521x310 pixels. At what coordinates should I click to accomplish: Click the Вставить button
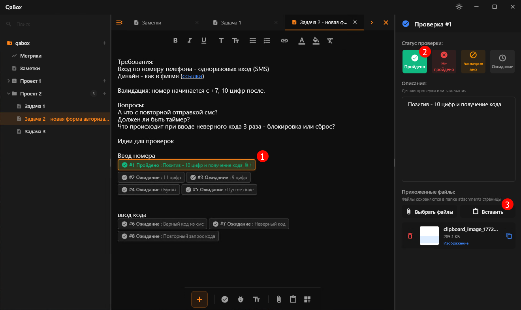[488, 212]
